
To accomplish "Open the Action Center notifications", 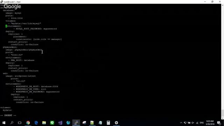I will 219,123.
